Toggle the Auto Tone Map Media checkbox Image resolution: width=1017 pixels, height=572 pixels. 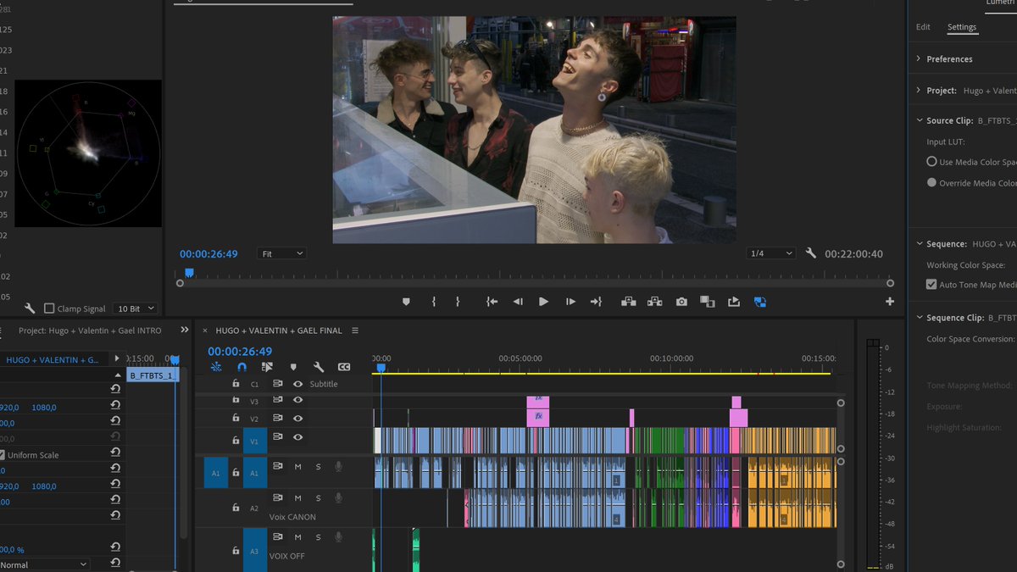point(931,285)
